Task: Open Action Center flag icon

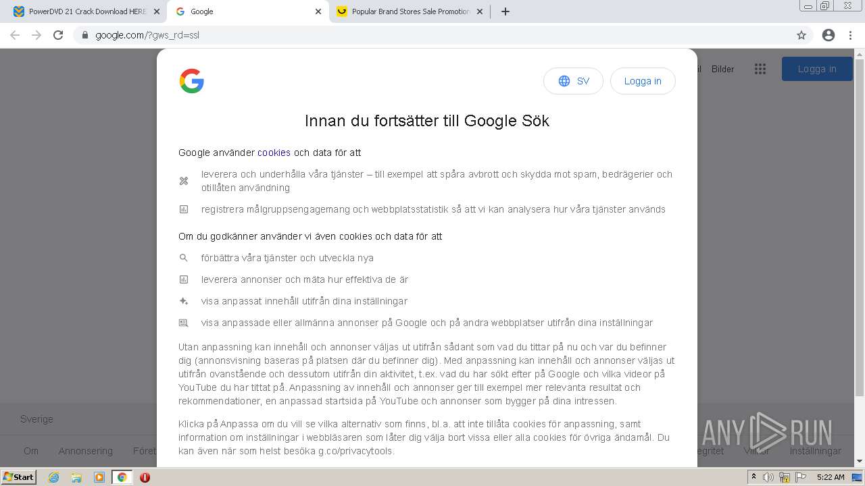Action: pyautogui.click(x=801, y=477)
